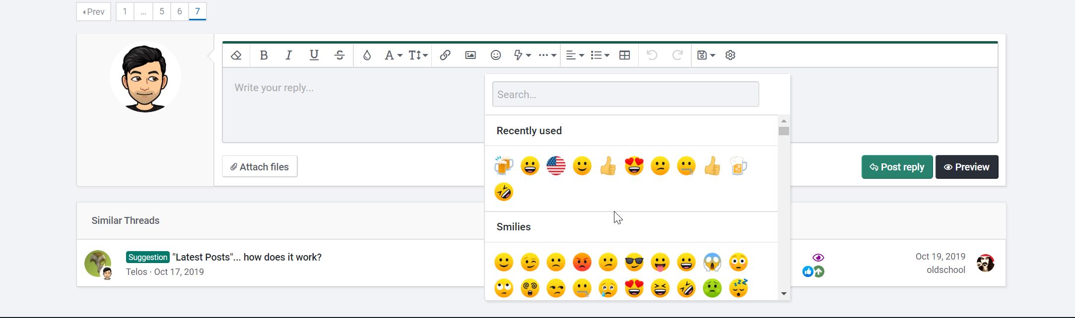Click the Post reply button
This screenshot has width=1075, height=318.
pyautogui.click(x=897, y=167)
